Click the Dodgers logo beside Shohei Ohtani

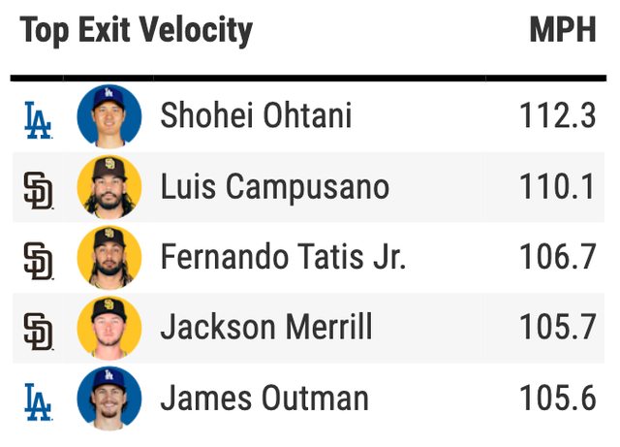click(37, 117)
